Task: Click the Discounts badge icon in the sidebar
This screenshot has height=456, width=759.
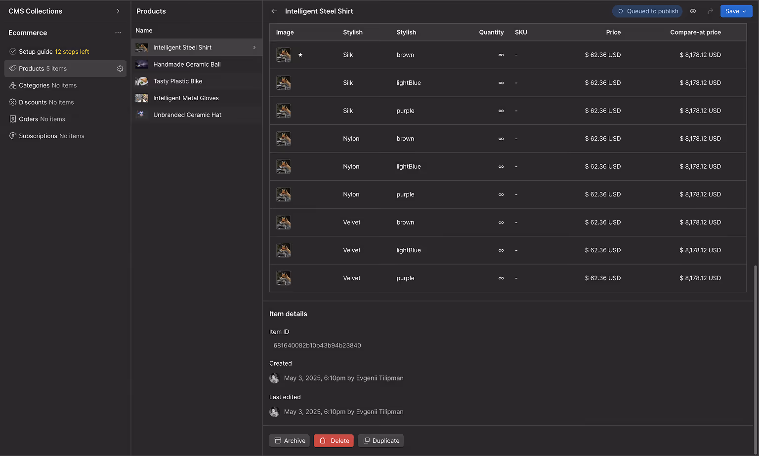Action: pos(12,102)
